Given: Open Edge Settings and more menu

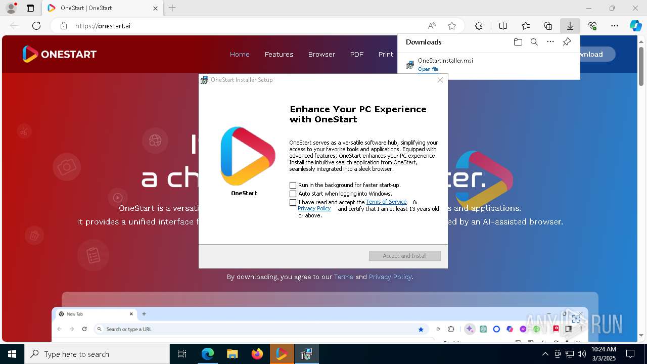Looking at the screenshot, I should pyautogui.click(x=615, y=26).
